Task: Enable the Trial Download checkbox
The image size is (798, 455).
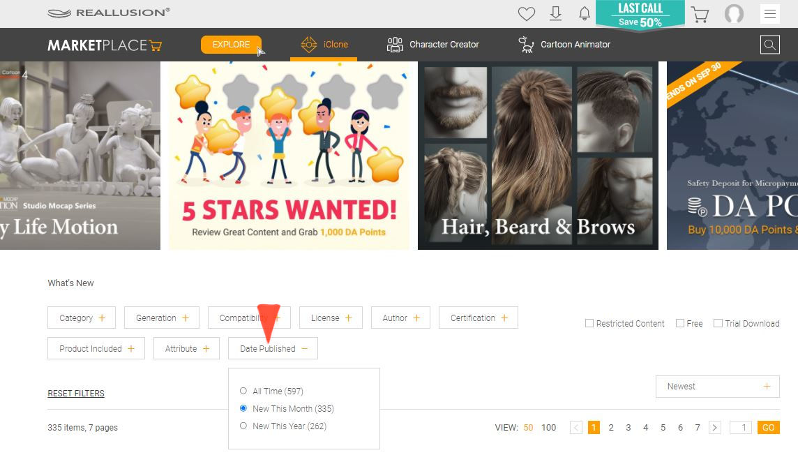Action: pyautogui.click(x=718, y=323)
